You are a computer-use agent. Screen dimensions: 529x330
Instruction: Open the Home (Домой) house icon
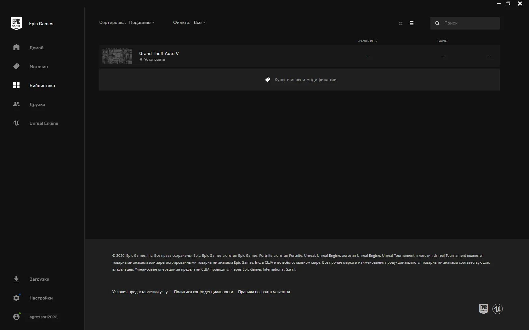pyautogui.click(x=16, y=47)
